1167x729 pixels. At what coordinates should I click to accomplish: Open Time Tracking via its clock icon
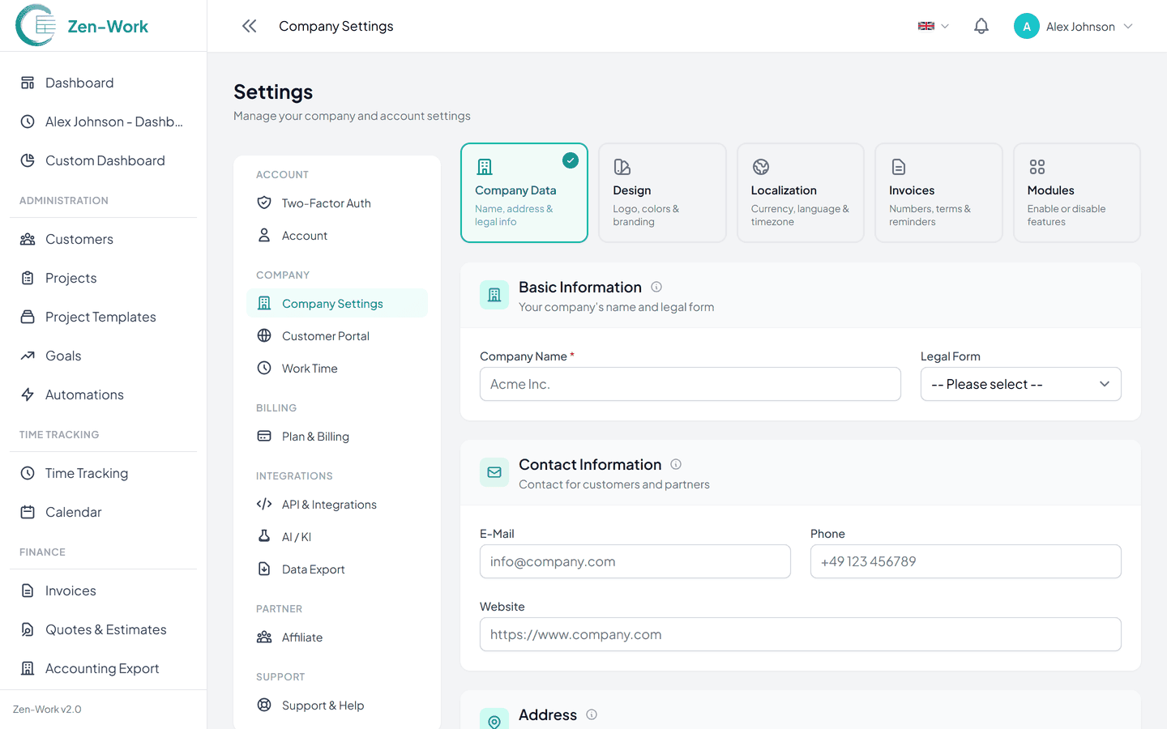pyautogui.click(x=26, y=473)
